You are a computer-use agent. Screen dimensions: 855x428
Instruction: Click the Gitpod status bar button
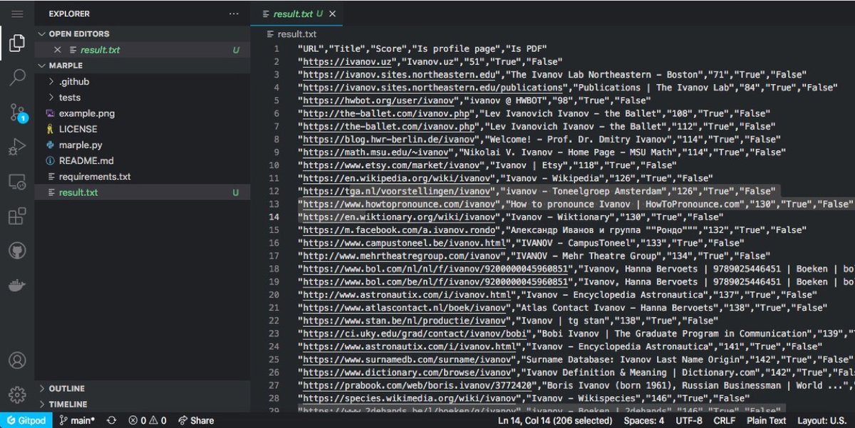tap(26, 420)
